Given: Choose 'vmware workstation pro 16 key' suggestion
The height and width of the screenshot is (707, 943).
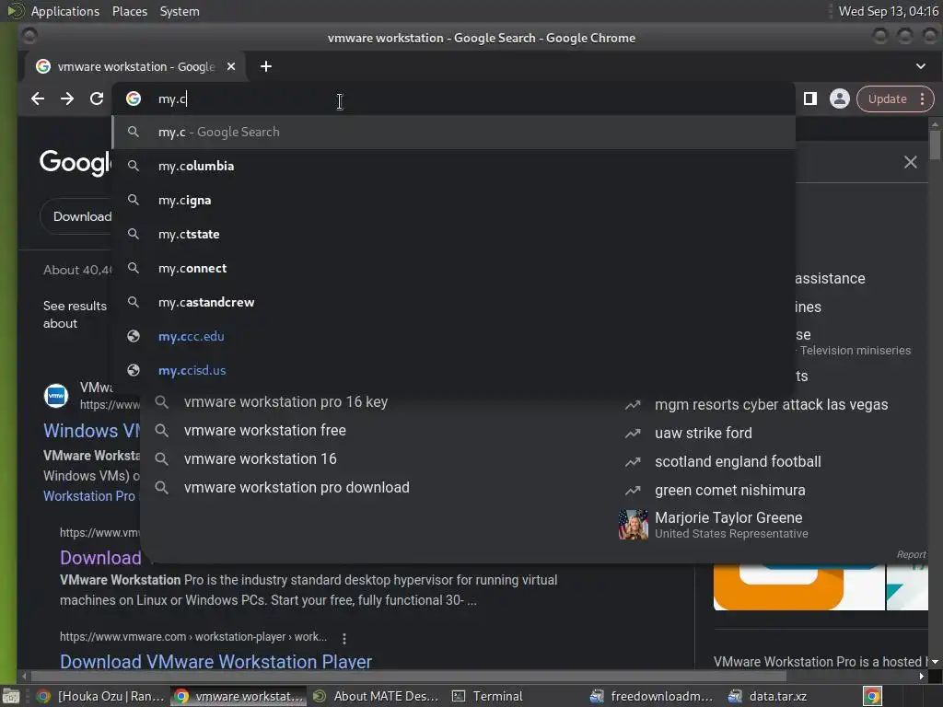Looking at the screenshot, I should click(285, 401).
